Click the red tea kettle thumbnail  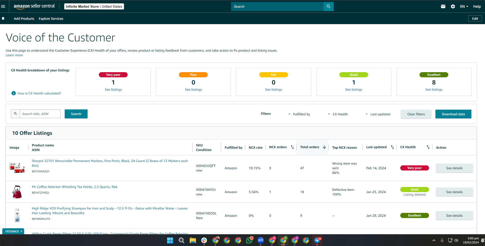point(17,192)
